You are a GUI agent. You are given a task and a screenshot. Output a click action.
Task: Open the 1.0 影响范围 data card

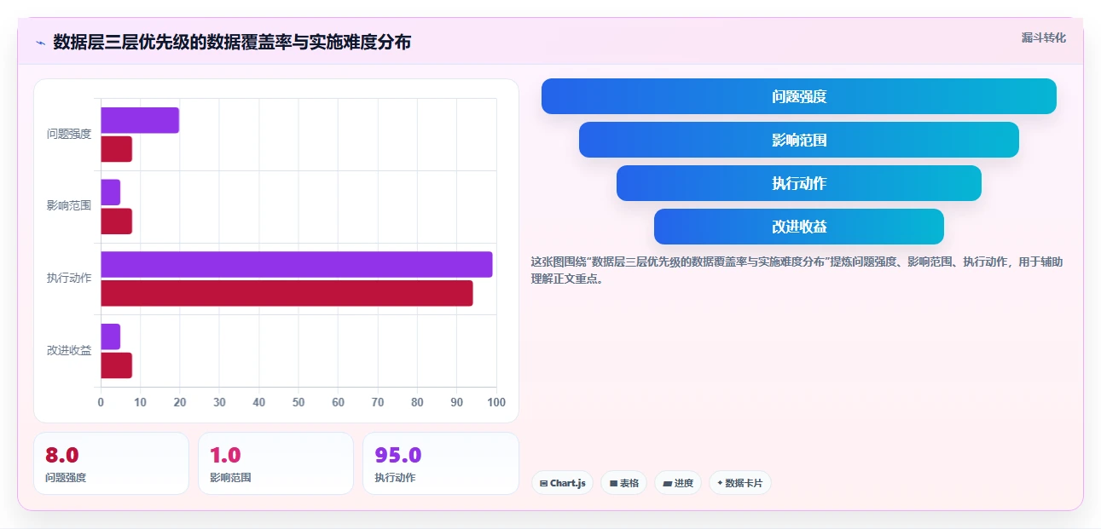(275, 463)
